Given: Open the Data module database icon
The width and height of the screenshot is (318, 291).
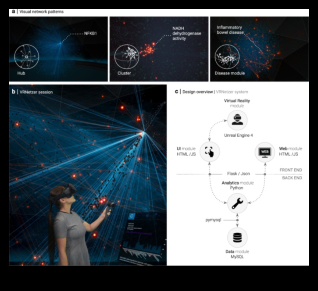Looking at the screenshot, I should 237,237.
